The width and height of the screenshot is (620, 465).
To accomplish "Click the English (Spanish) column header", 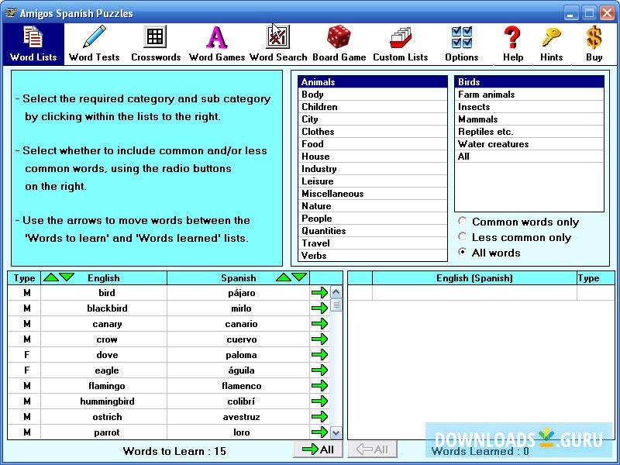I will pos(474,278).
